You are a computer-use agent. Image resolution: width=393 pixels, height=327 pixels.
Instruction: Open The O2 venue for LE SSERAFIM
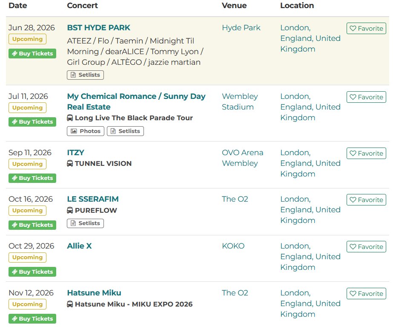235,199
